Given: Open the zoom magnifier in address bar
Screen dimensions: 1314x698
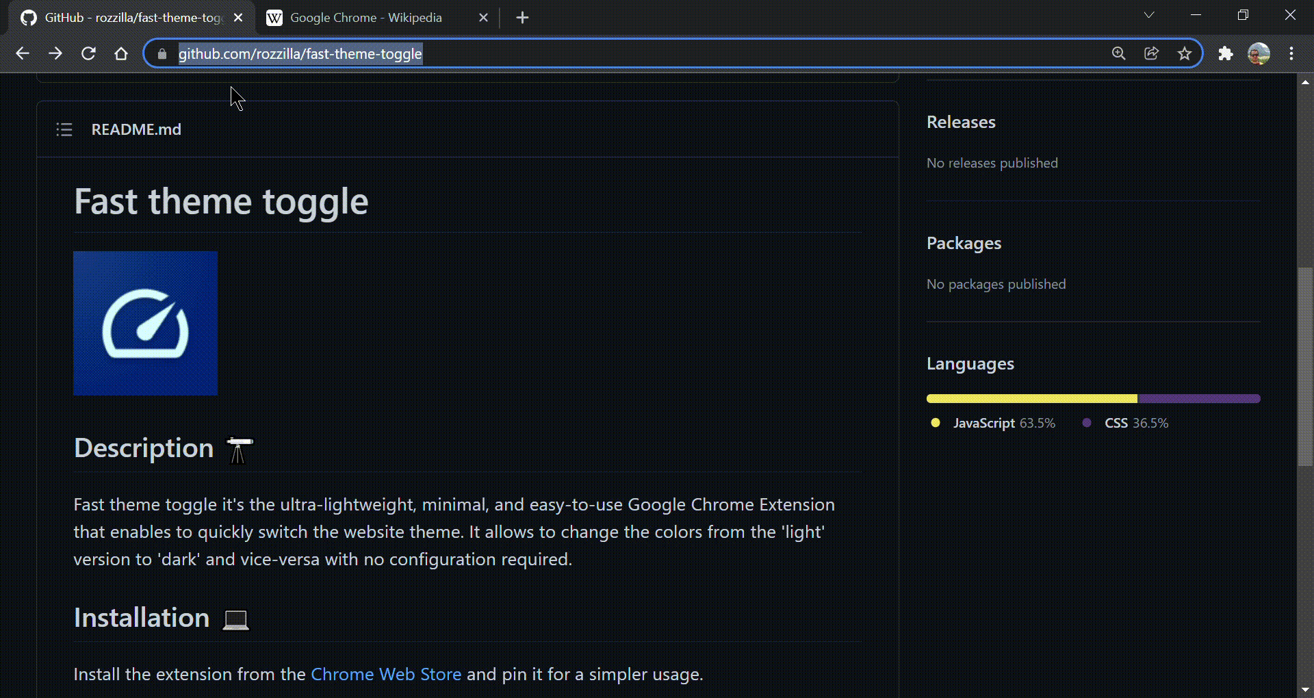Looking at the screenshot, I should pyautogui.click(x=1119, y=53).
